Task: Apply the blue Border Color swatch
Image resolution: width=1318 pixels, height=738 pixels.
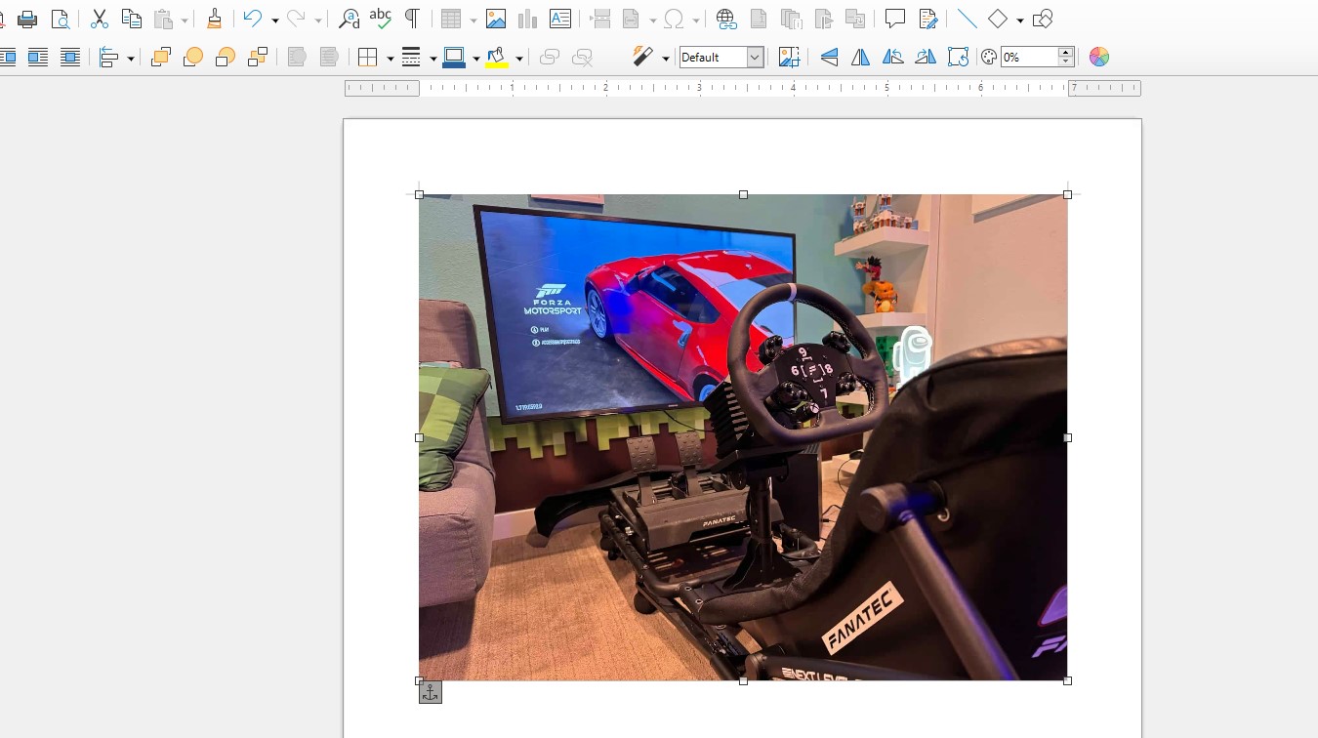Action: pos(454,58)
